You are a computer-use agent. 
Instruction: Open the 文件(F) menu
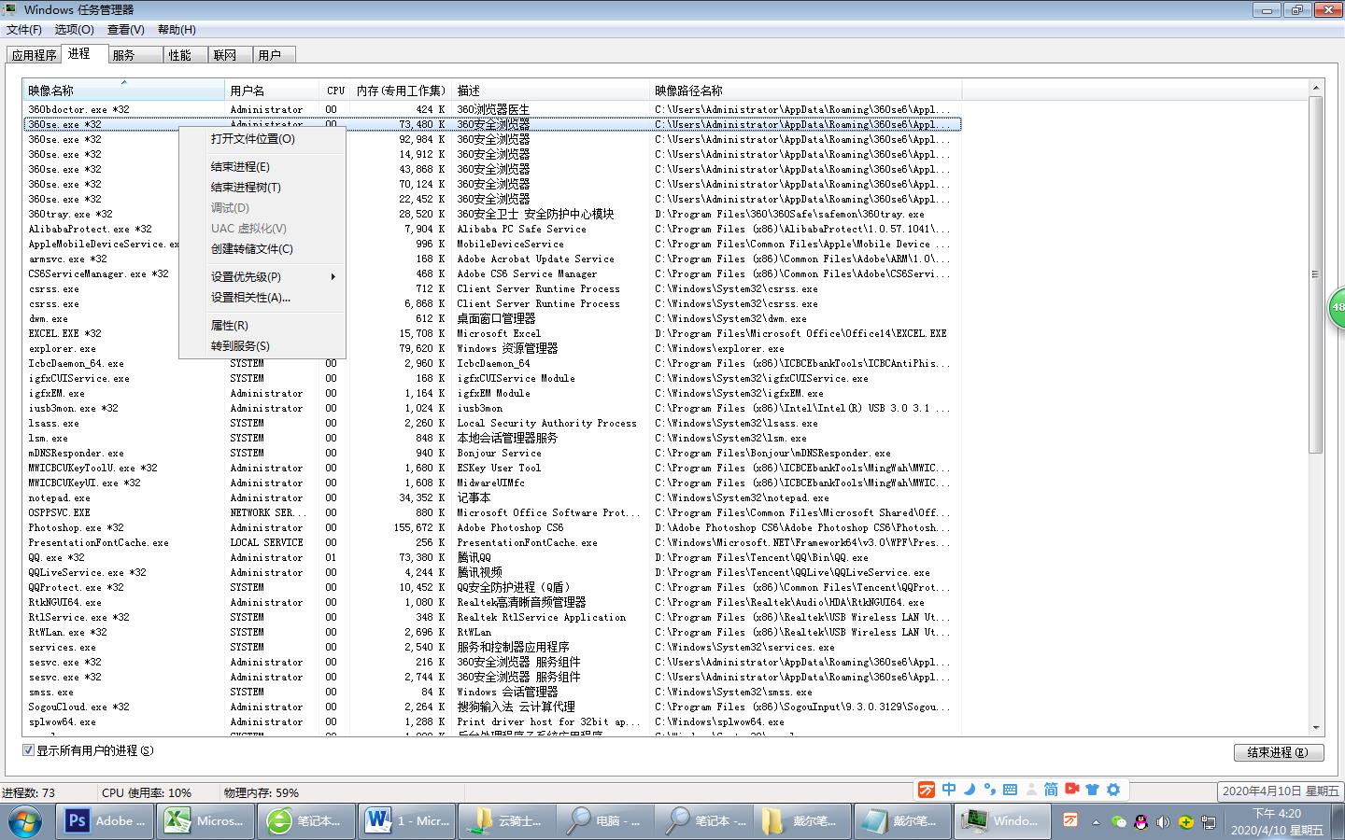coord(24,30)
